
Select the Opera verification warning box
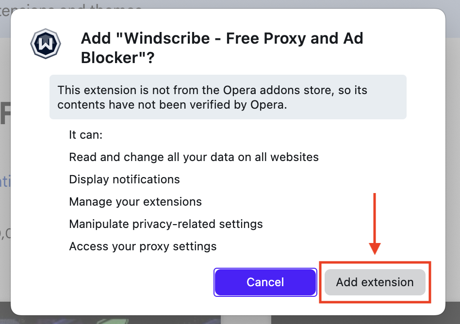(228, 97)
